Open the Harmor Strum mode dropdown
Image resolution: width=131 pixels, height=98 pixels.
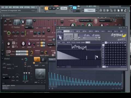pyautogui.click(x=7, y=78)
